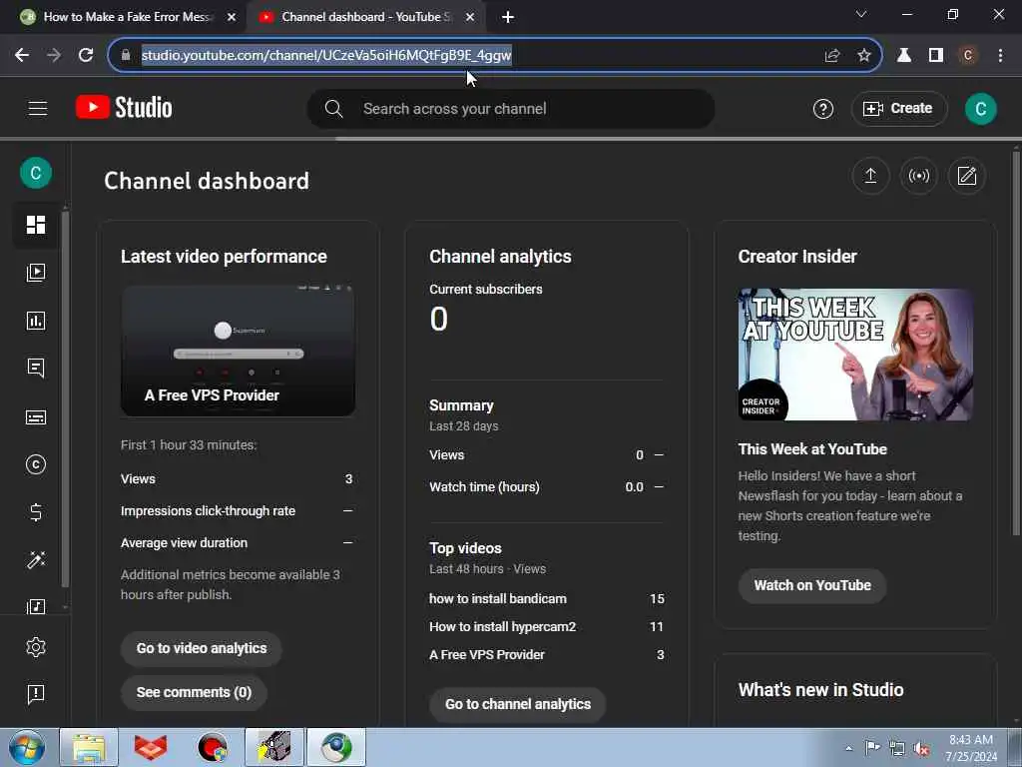Click the taskbar network icon

click(897, 749)
